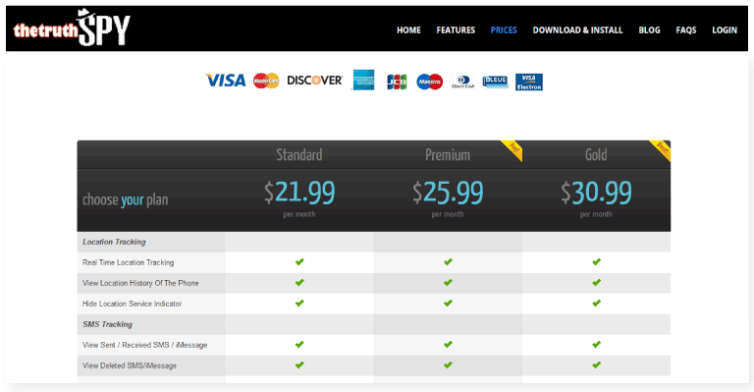The width and height of the screenshot is (754, 392).
Task: Open the DOWNLOAD & INSTALL page
Action: (577, 30)
